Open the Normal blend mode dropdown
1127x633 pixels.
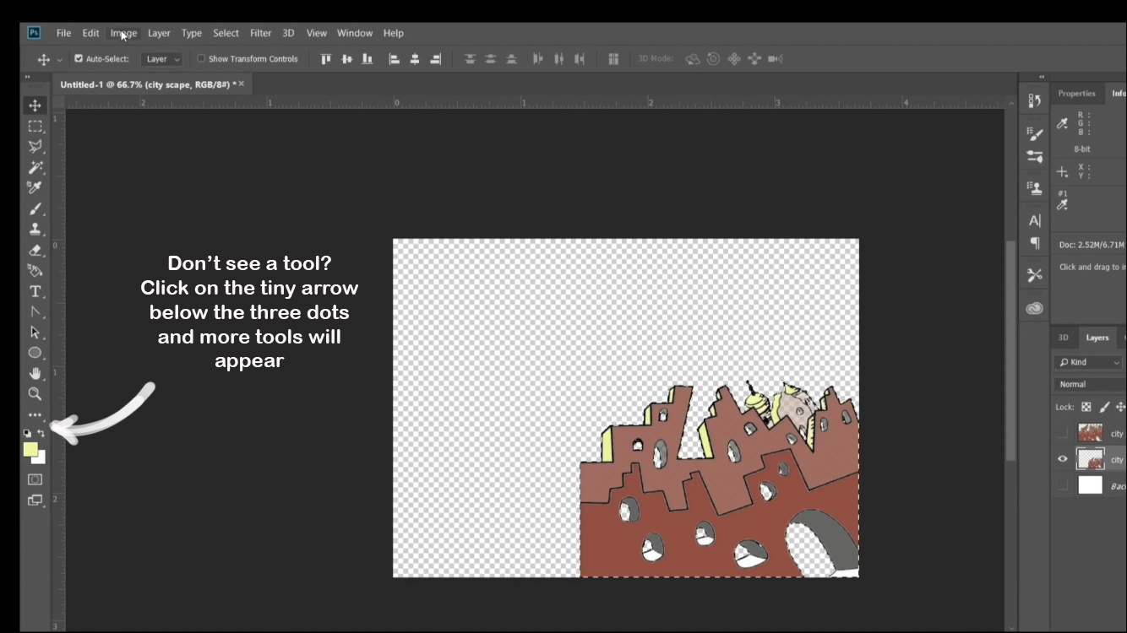[1088, 384]
